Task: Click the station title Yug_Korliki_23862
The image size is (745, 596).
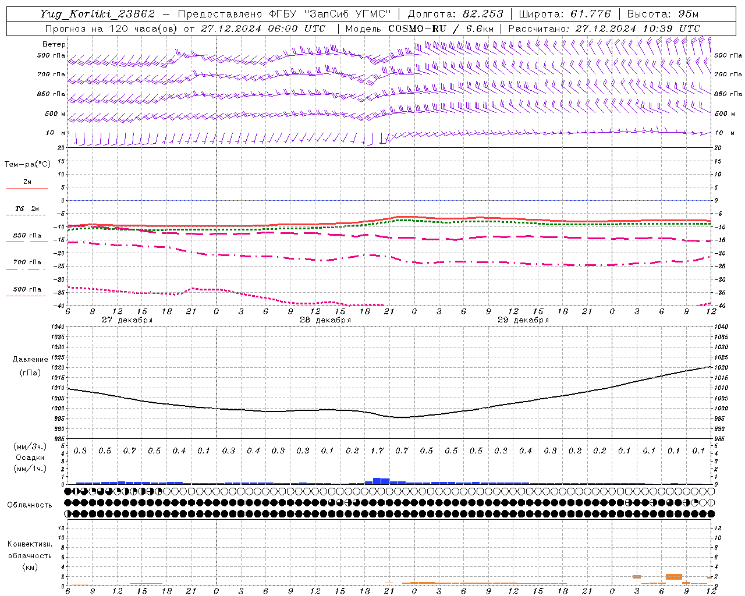Action: tap(97, 14)
